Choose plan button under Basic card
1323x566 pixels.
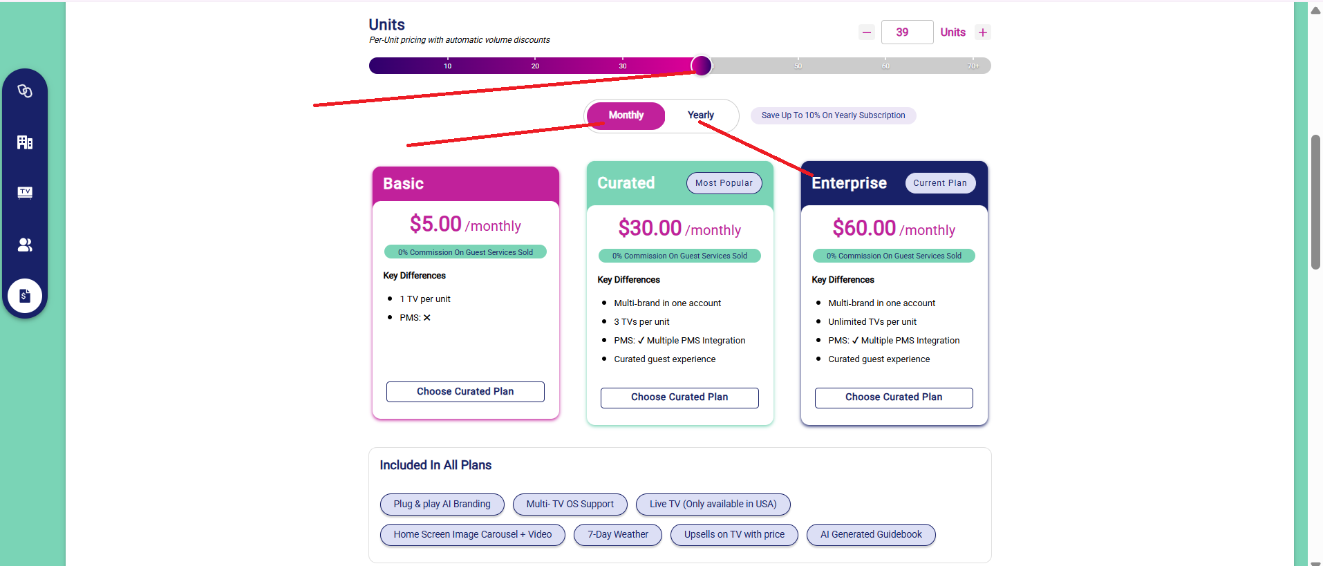pos(465,392)
